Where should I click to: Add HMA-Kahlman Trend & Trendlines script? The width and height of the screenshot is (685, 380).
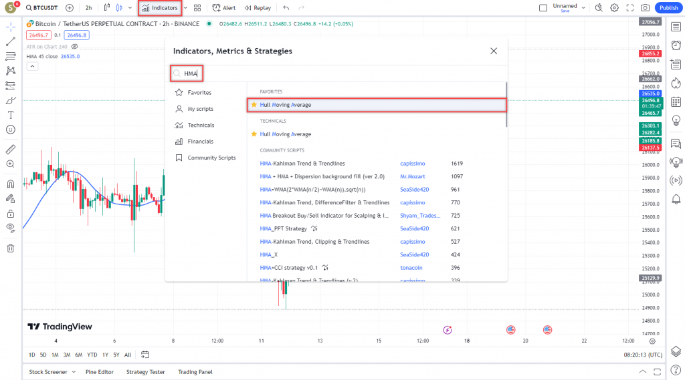click(x=302, y=164)
